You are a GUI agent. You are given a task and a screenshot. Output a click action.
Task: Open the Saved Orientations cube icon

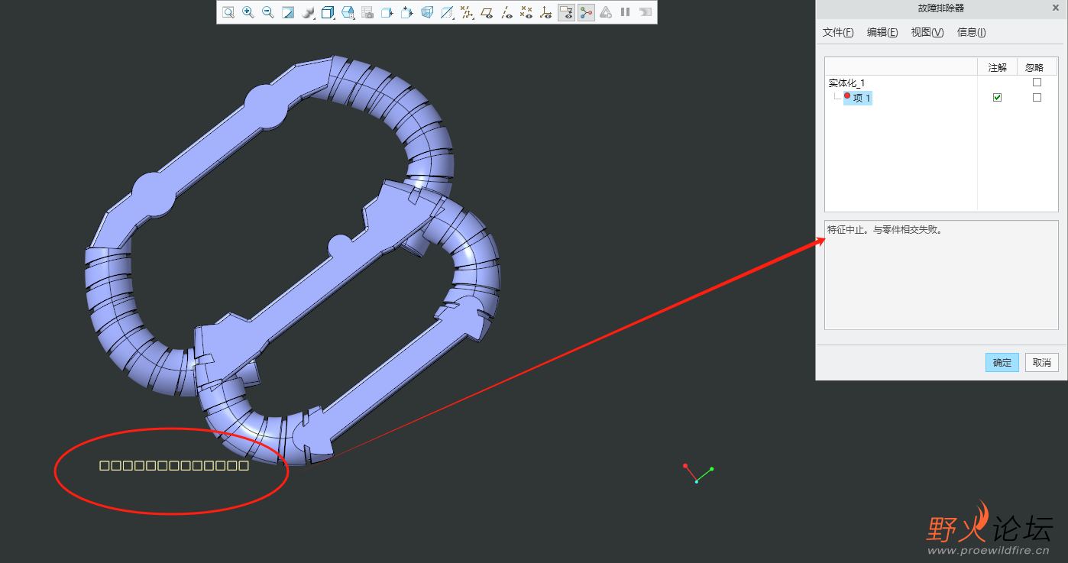point(328,12)
